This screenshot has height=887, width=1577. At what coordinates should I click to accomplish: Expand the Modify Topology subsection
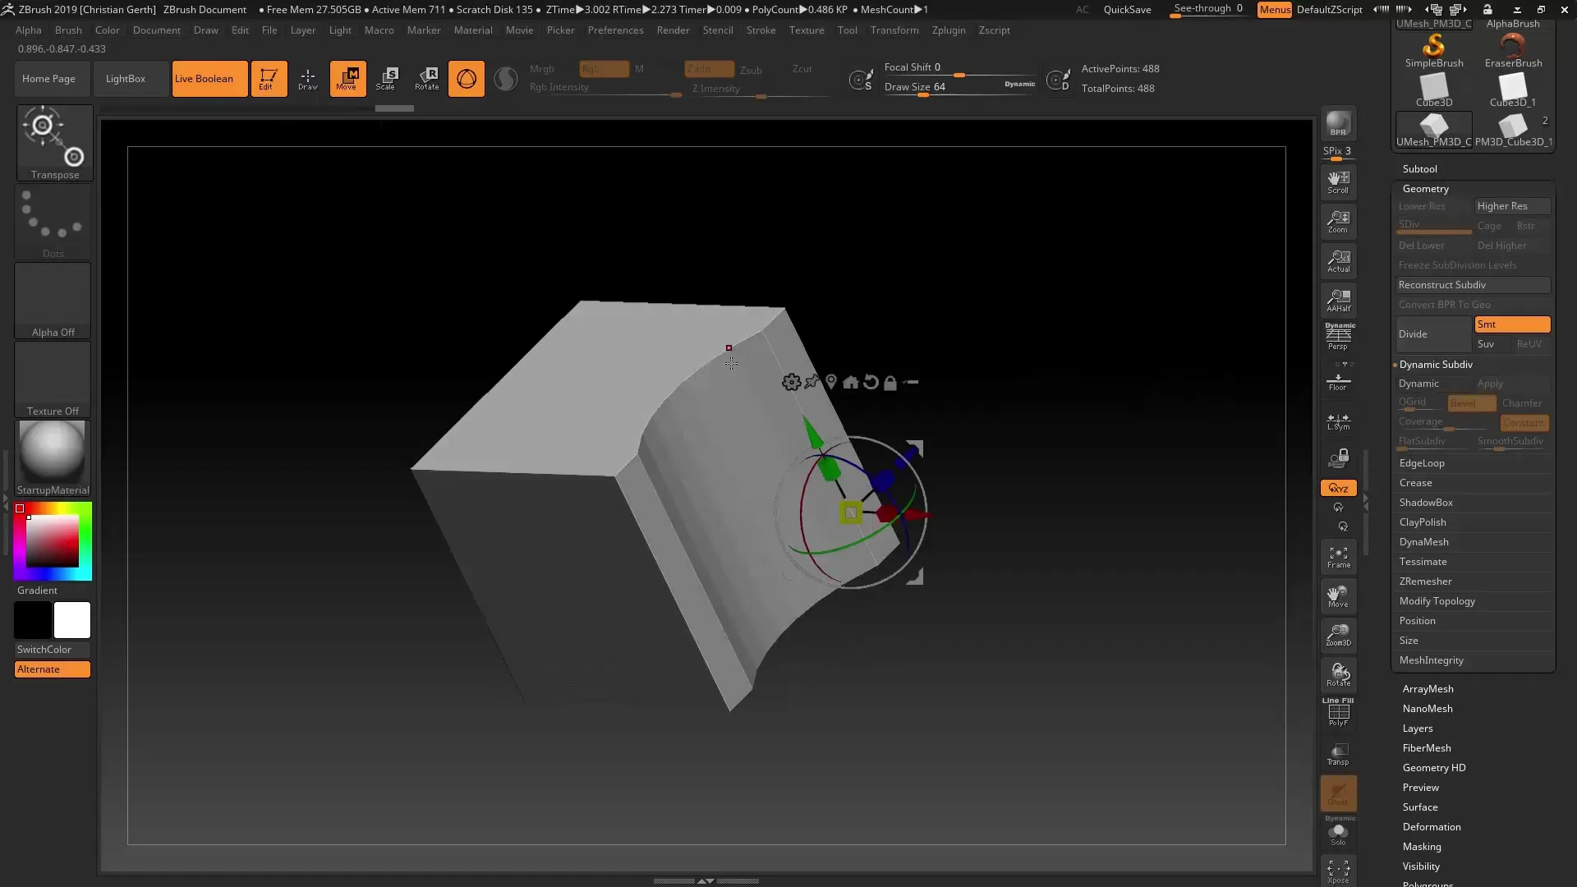pyautogui.click(x=1437, y=601)
